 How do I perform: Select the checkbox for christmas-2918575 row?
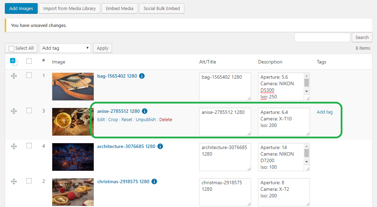pos(29,181)
